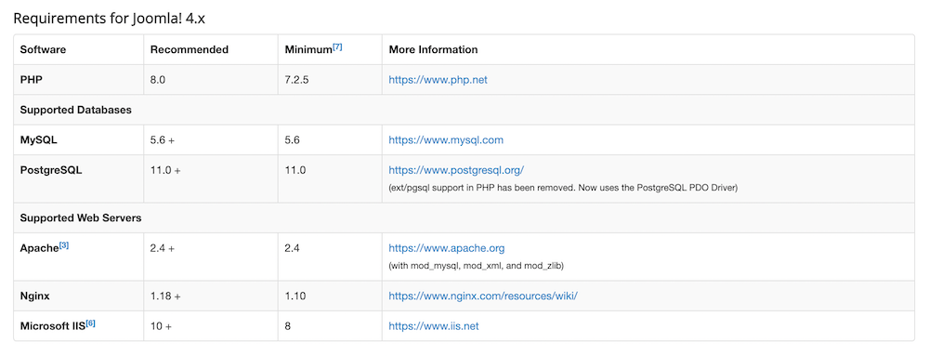Image resolution: width=929 pixels, height=356 pixels.
Task: Visit the https://www.postgresql.org/ link
Action: tap(456, 170)
